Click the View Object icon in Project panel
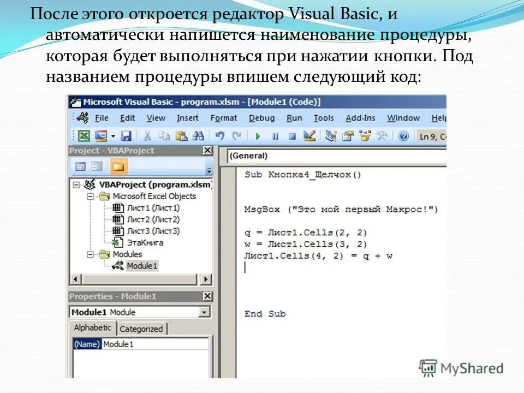Viewport: 524px width, 393px height. coord(97,166)
